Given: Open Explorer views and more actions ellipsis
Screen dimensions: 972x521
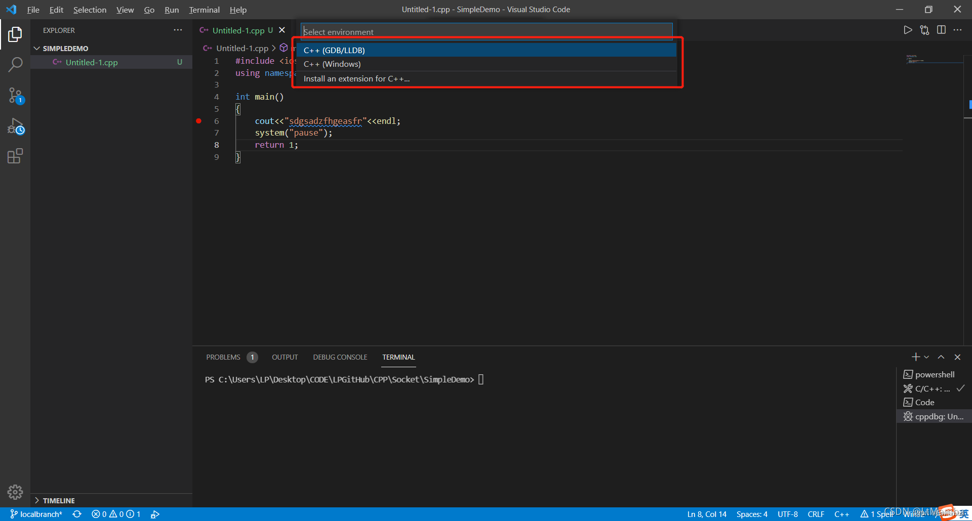Looking at the screenshot, I should pos(178,30).
